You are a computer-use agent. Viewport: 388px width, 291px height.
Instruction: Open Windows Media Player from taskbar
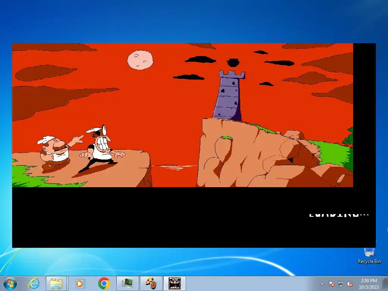click(80, 283)
